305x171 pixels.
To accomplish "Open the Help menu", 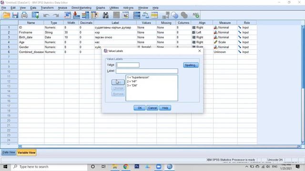I will pyautogui.click(x=155, y=8).
